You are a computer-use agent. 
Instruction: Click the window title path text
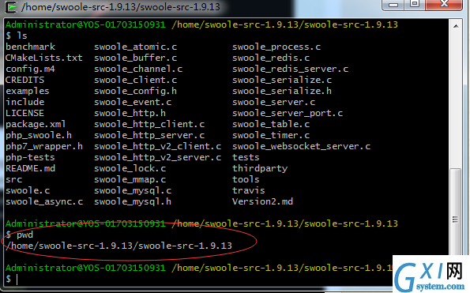coord(121,7)
